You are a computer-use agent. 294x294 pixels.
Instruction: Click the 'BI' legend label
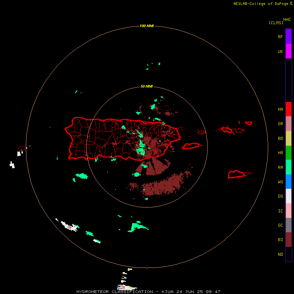pos(280,240)
